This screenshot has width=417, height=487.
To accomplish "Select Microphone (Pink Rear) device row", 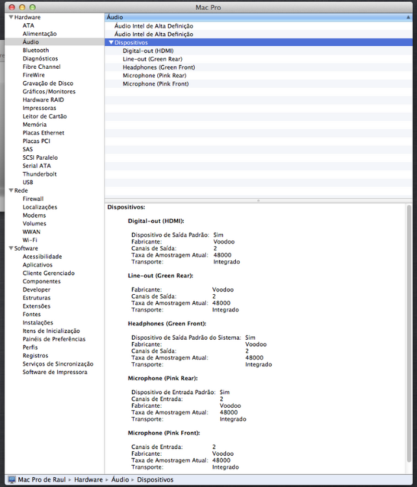I will click(x=259, y=75).
